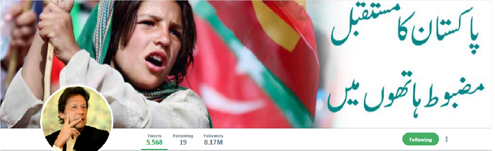The image size is (495, 151).
Task: Click the 19 following count
Action: coord(183,143)
